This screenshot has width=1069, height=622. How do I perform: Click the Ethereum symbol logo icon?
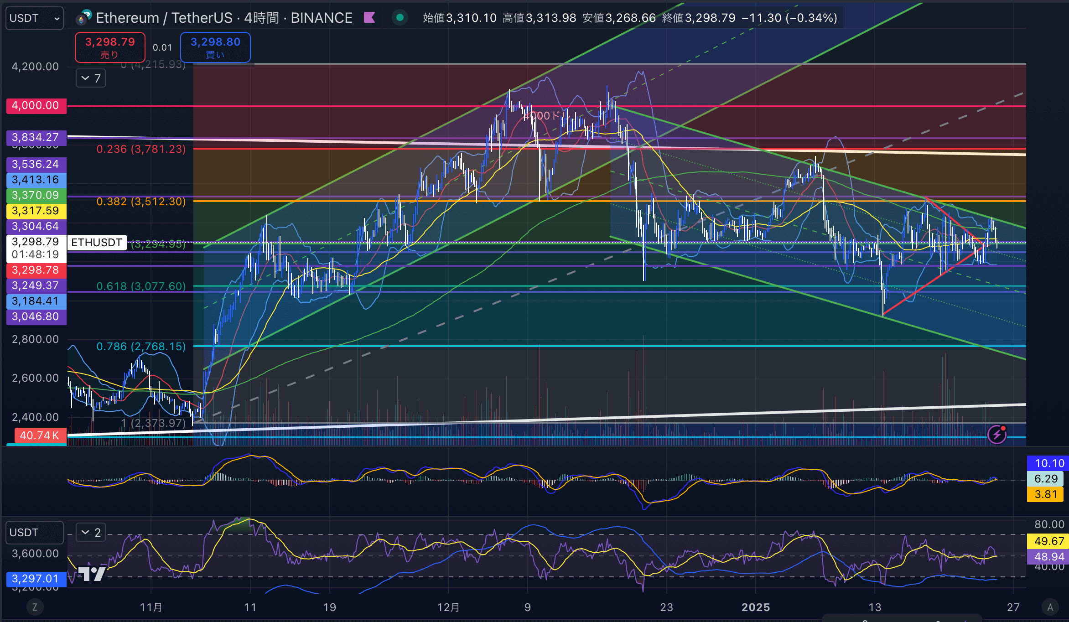(x=83, y=17)
